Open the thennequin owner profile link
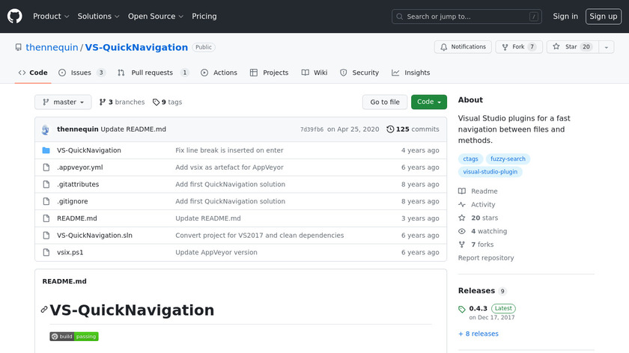 pyautogui.click(x=52, y=47)
